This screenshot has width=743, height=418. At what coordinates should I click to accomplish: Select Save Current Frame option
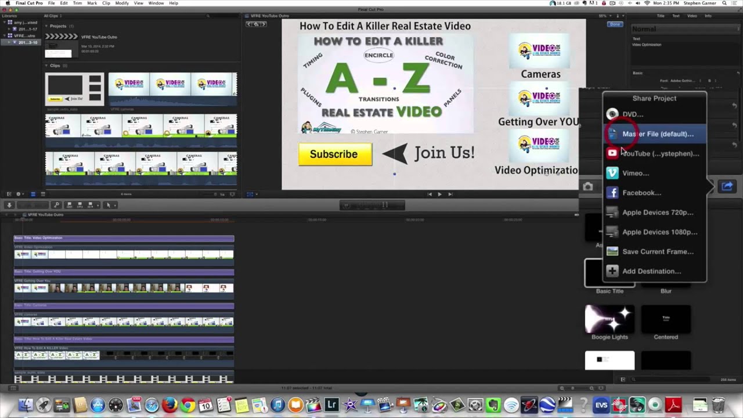pos(654,251)
